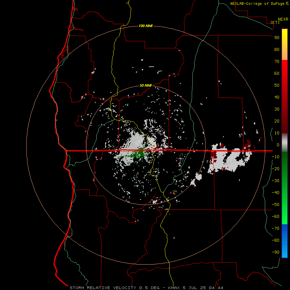Click the NEXLAB-College of DuPage label

coord(257,4)
